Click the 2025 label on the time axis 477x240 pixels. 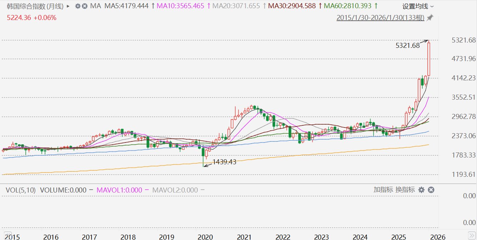[398, 236]
